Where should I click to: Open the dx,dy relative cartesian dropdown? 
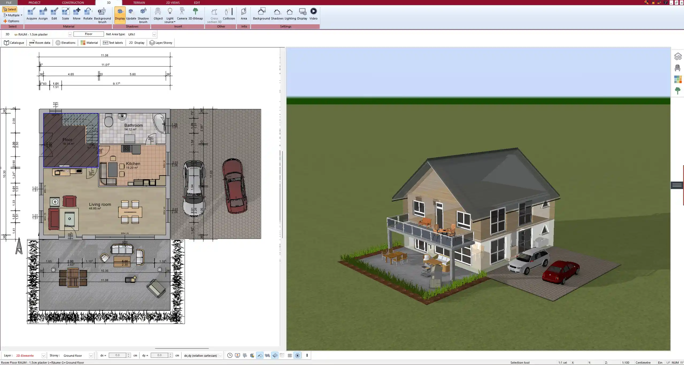(x=220, y=356)
